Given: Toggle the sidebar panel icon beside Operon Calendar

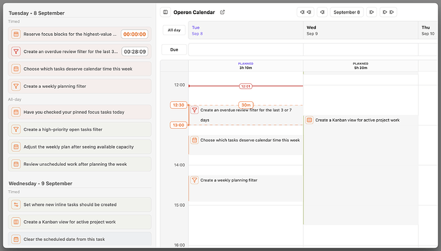Looking at the screenshot, I should (166, 12).
